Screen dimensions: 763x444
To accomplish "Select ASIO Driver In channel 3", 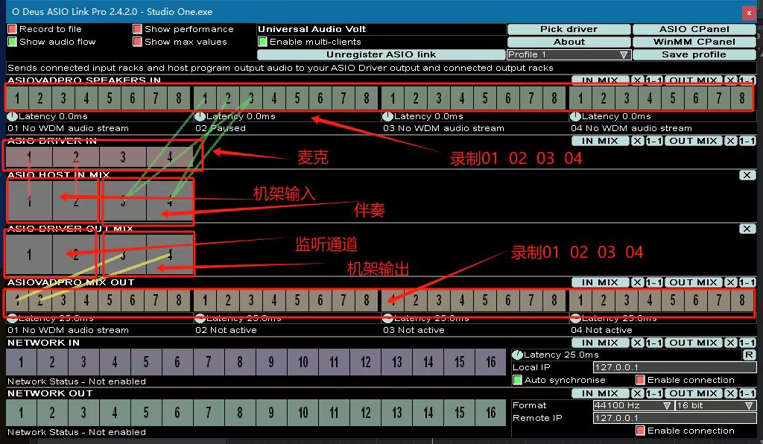I will pyautogui.click(x=123, y=157).
